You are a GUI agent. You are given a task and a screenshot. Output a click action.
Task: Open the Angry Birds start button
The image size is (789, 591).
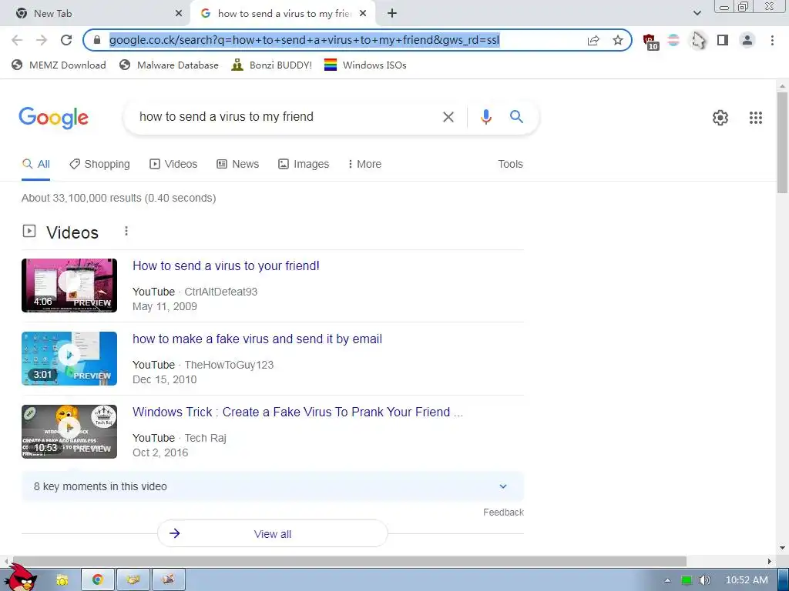coord(21,577)
